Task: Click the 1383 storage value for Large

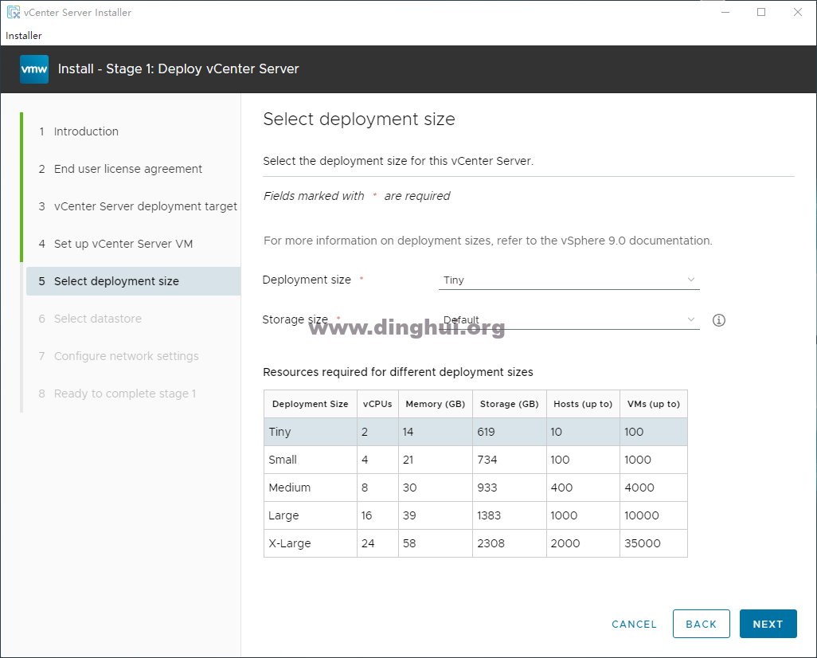Action: (489, 515)
